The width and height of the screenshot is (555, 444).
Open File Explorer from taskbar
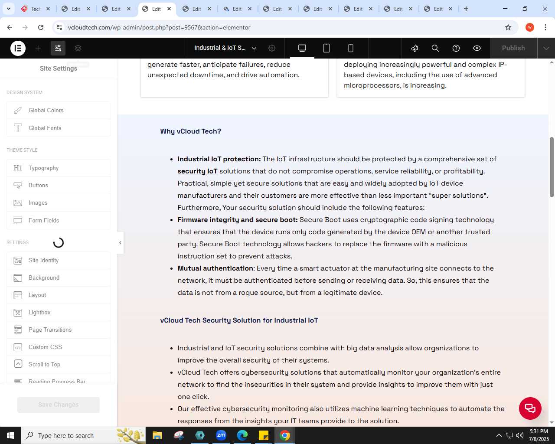(157, 435)
